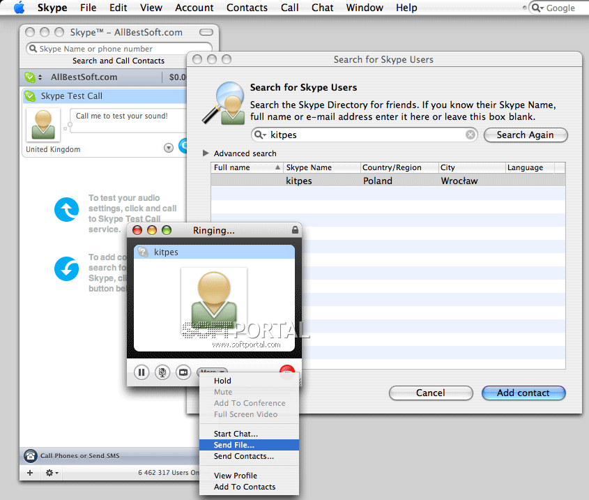Choose Send File... menu entry
589x500 pixels.
249,445
